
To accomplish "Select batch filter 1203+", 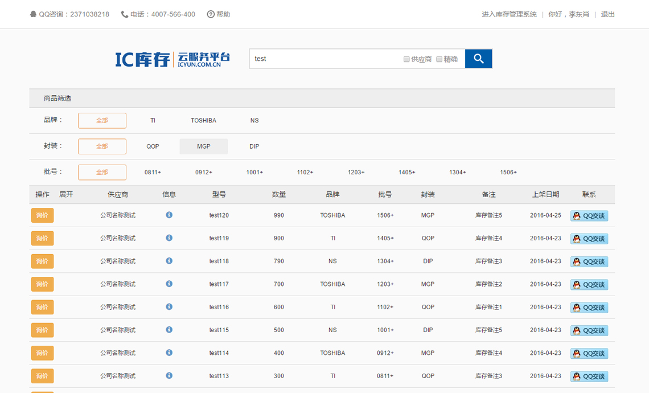I will tap(356, 172).
